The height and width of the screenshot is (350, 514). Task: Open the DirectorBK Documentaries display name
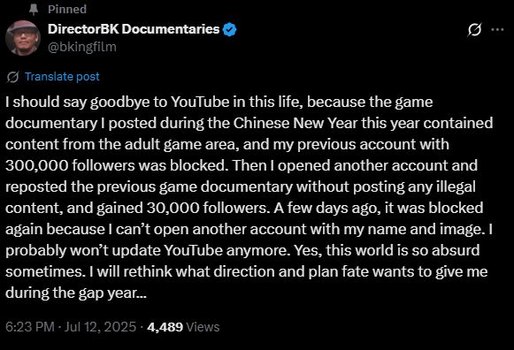click(134, 29)
